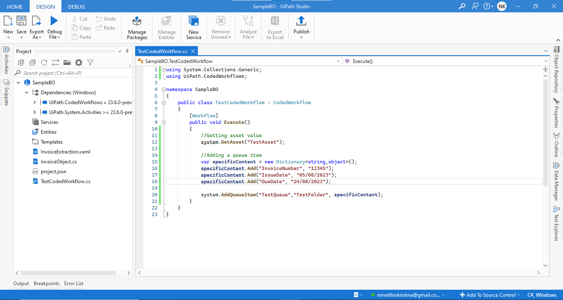Collapse the TestCodedWorkflow class code block

tap(164, 102)
